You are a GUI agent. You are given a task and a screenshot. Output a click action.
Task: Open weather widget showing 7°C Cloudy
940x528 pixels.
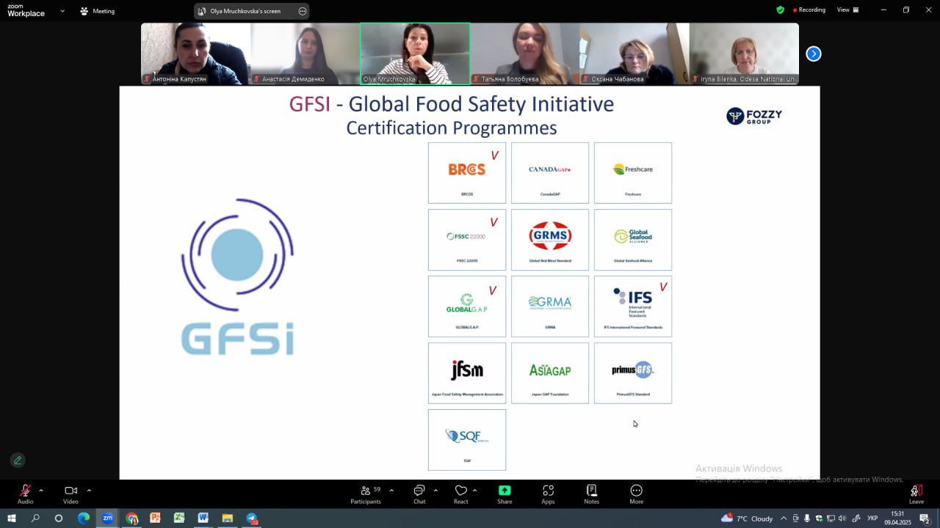tap(747, 518)
